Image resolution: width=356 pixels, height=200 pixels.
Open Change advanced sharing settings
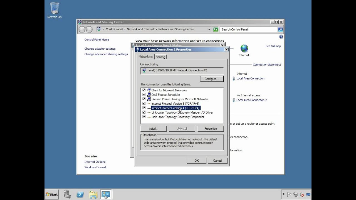click(x=106, y=54)
